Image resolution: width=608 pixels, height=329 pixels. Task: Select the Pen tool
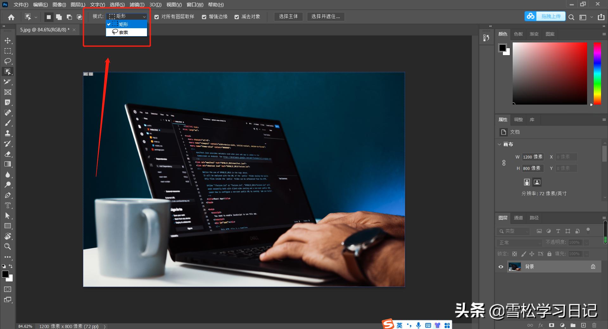tap(8, 195)
